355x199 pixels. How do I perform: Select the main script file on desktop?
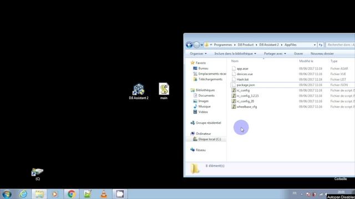point(164,91)
